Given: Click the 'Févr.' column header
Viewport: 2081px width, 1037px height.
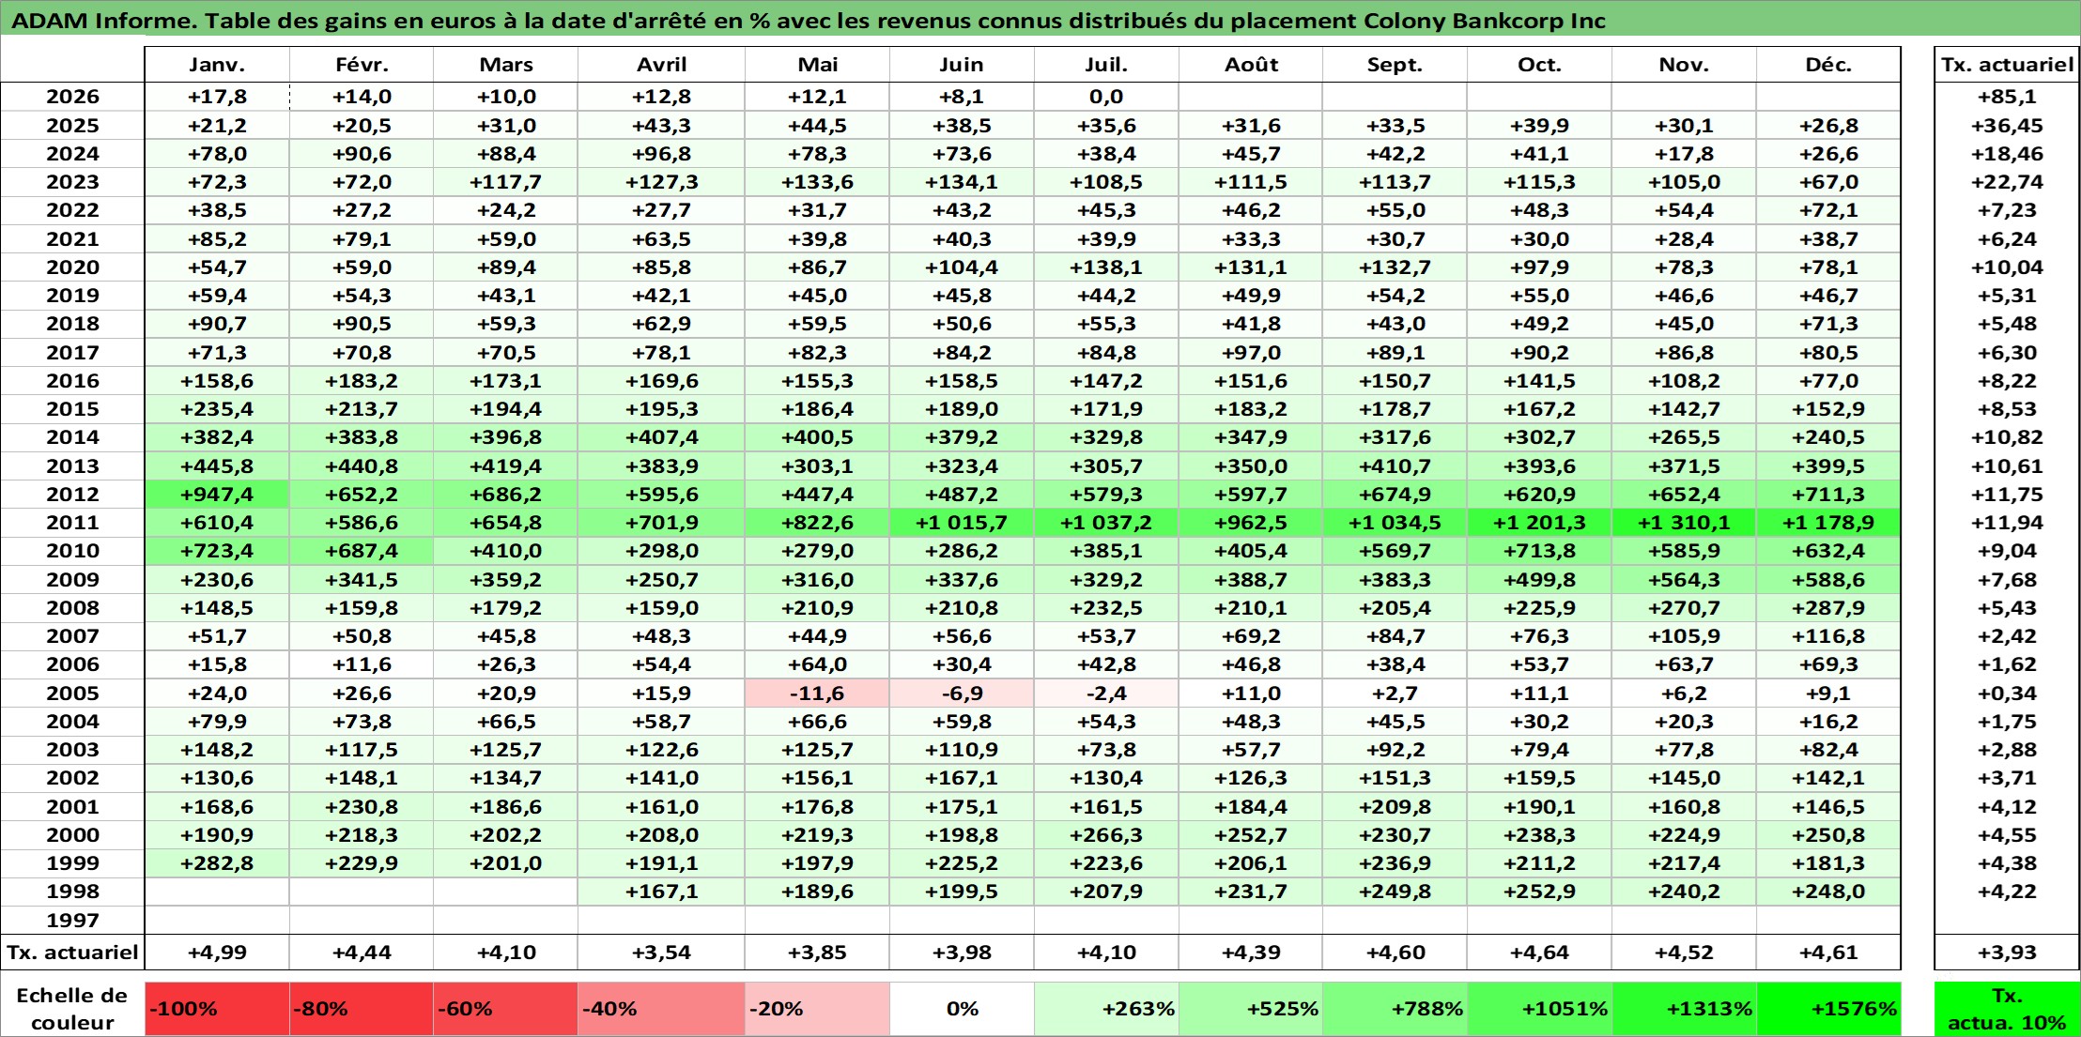Looking at the screenshot, I should [x=362, y=65].
